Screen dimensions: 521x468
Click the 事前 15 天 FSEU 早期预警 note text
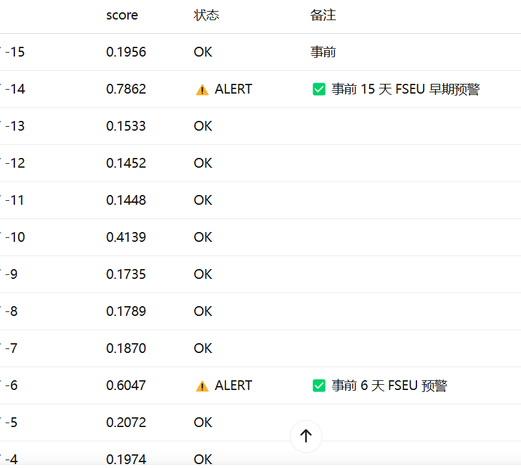[x=406, y=89]
